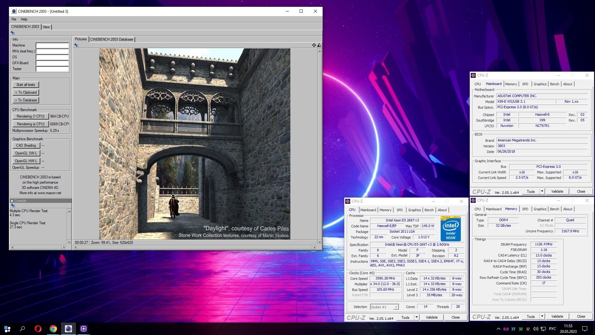Click into Machine input field
The height and width of the screenshot is (335, 595).
pyautogui.click(x=52, y=45)
